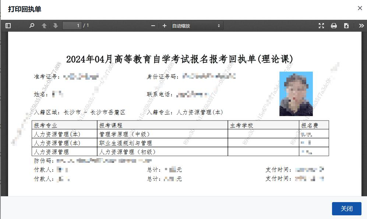
Task: Expand the more tools chevron menu
Action: pos(361,26)
